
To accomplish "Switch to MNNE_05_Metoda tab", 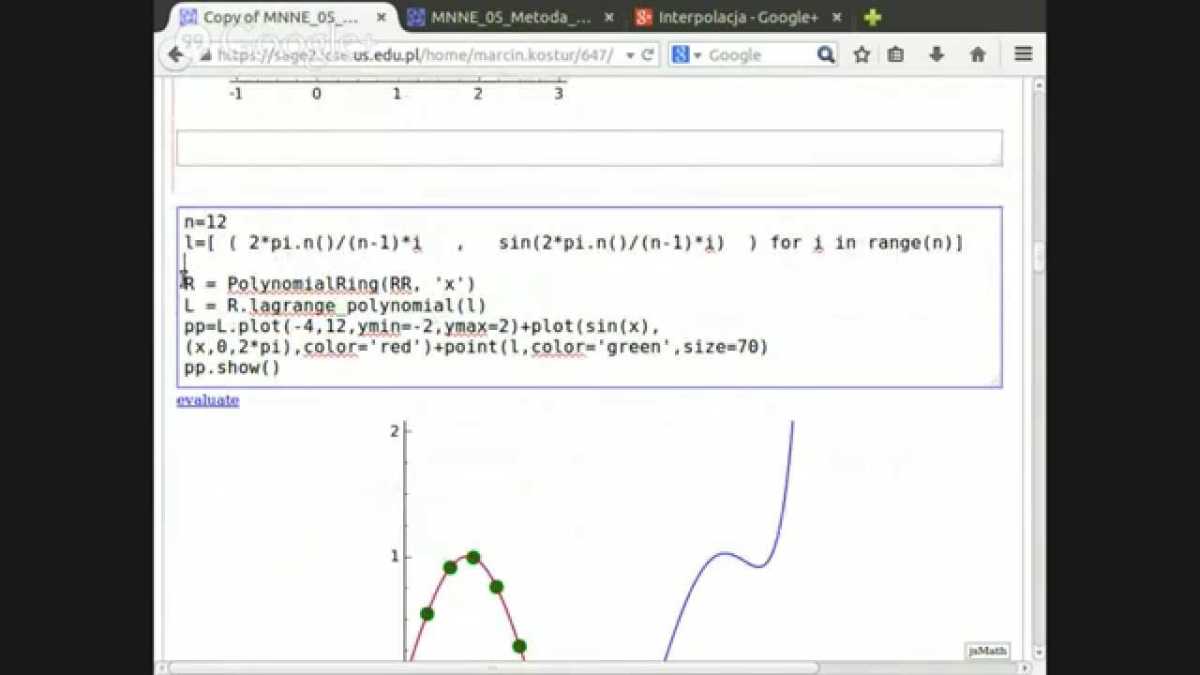I will click(x=511, y=17).
